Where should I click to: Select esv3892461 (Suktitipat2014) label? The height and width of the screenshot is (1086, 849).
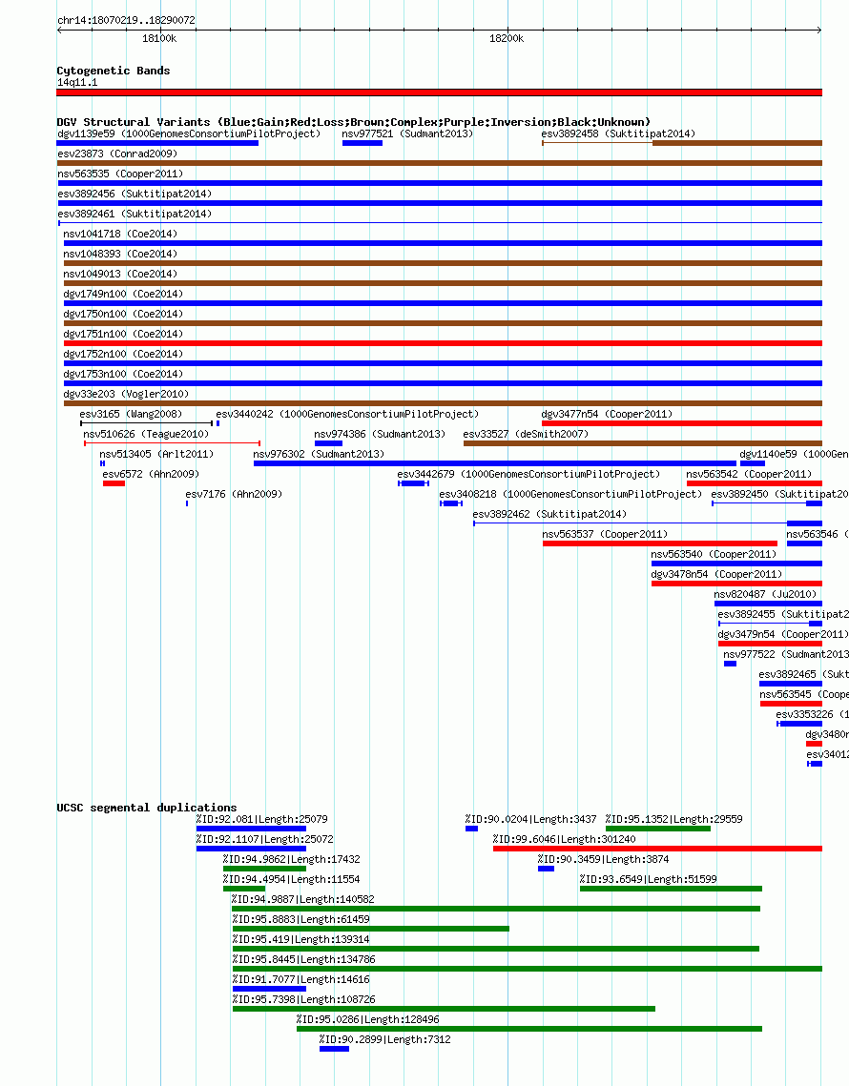[x=135, y=214]
